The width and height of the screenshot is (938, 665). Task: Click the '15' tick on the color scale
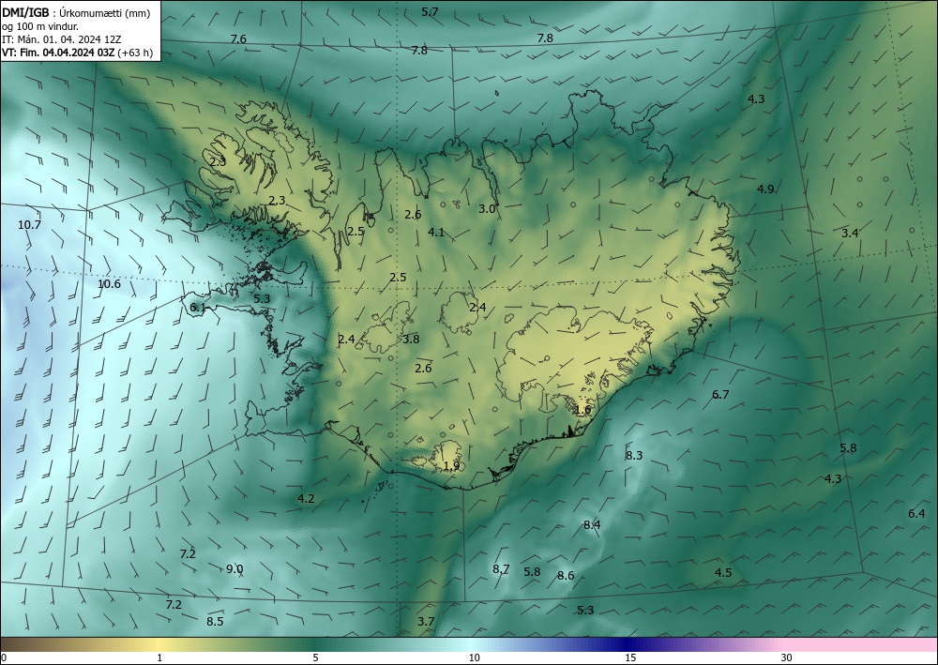coord(630,658)
